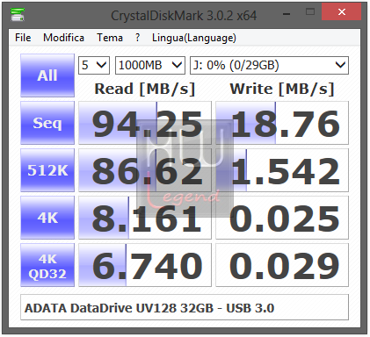Expand the test size dropdown showing 1000MB
Viewport: 370px width, 337px height.
[150, 65]
